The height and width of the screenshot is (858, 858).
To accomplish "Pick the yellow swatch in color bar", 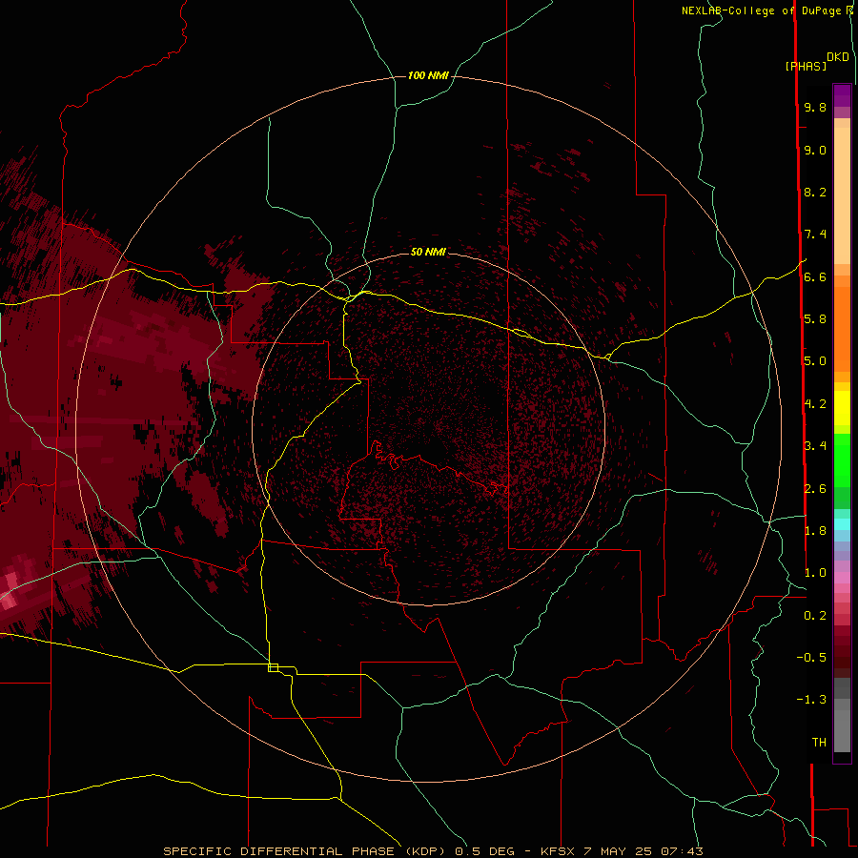I will coord(842,408).
